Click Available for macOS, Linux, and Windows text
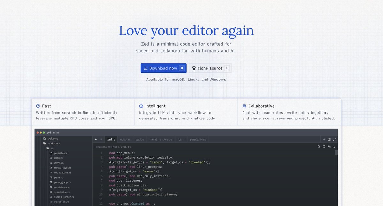Image resolution: width=383 pixels, height=206 pixels. tap(186, 80)
